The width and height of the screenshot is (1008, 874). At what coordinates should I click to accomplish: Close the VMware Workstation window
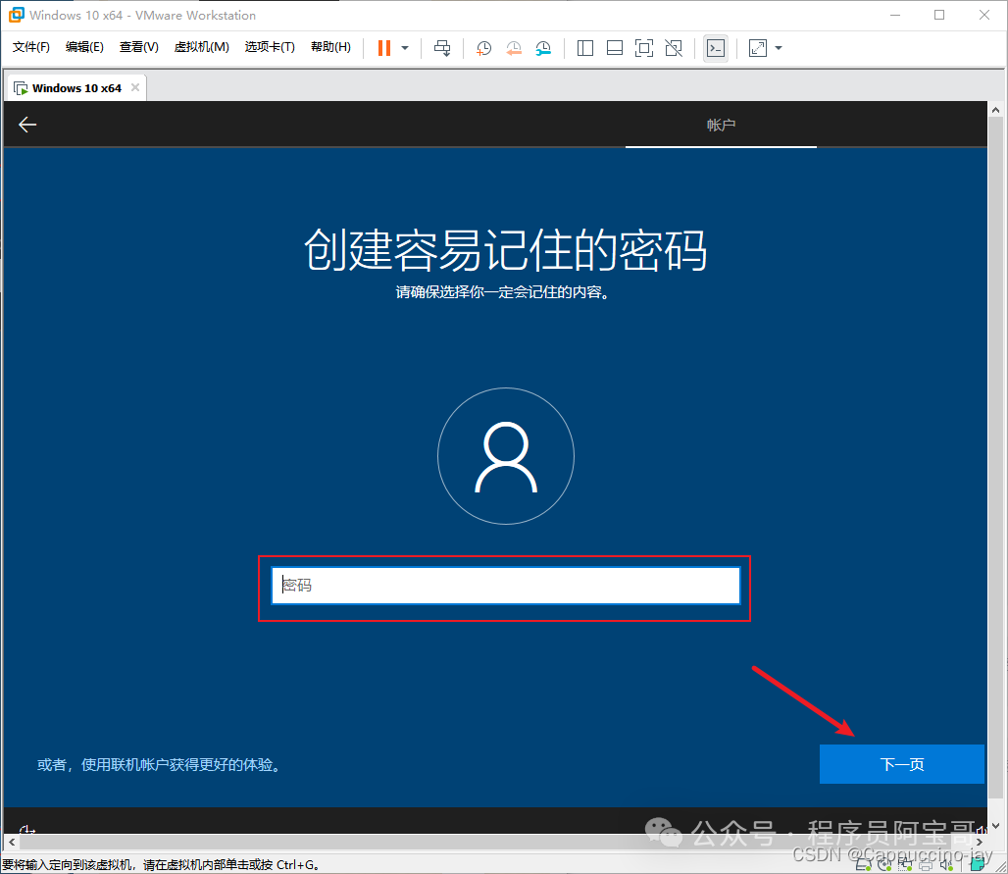983,15
